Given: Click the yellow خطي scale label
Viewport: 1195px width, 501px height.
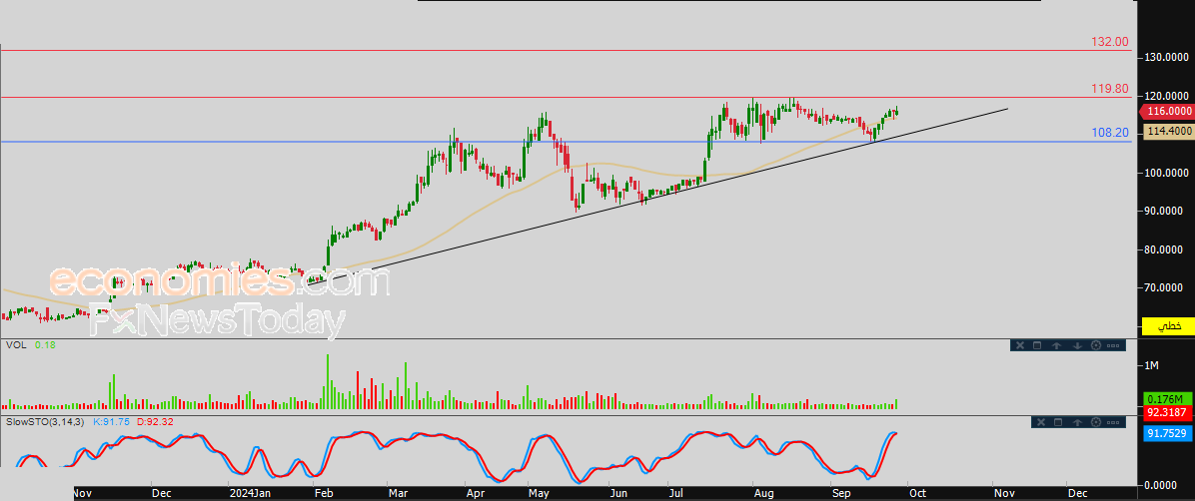Looking at the screenshot, I should pyautogui.click(x=1168, y=326).
